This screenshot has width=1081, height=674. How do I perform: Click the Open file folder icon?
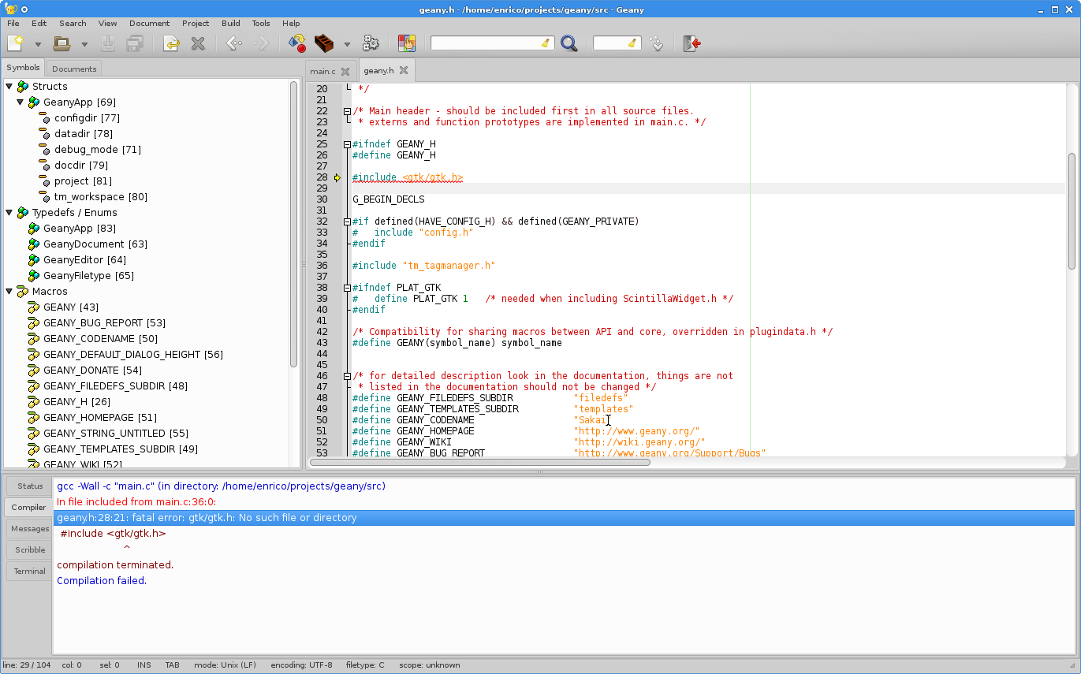pos(62,43)
